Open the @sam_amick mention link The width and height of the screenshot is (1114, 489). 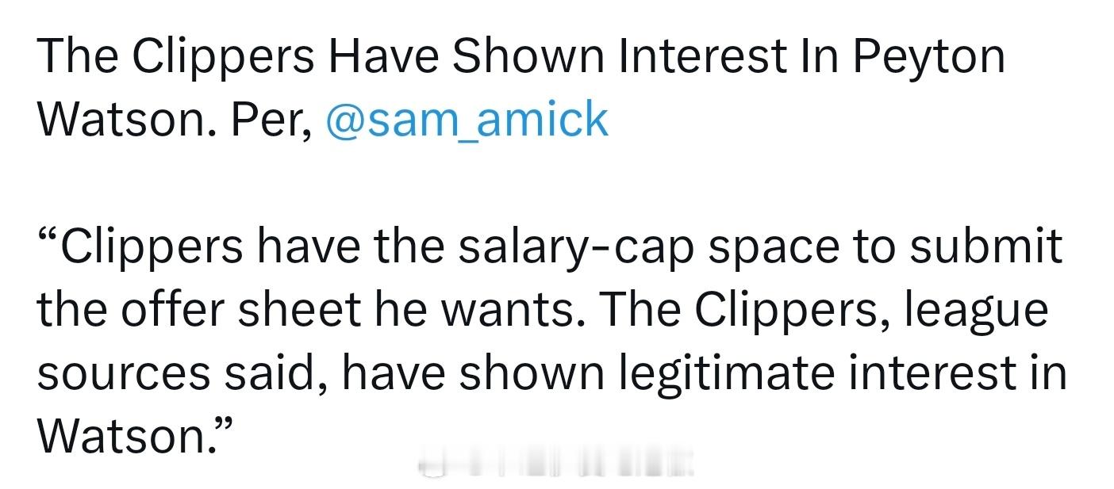pos(467,120)
